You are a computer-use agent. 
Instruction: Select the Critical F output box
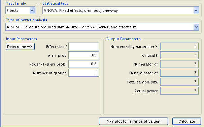coord(179,55)
